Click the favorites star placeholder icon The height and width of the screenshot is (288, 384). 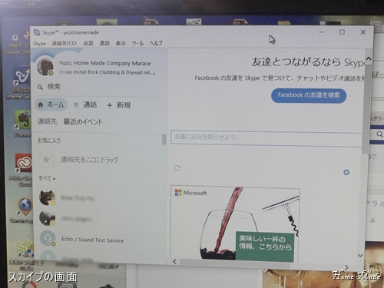pyautogui.click(x=46, y=160)
